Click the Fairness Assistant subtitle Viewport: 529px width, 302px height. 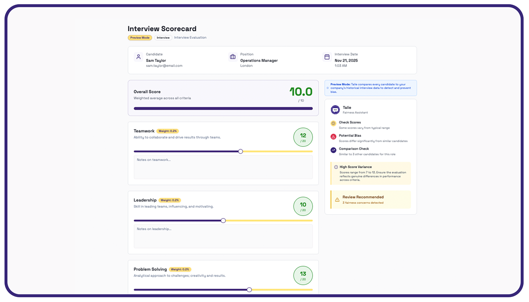(355, 113)
